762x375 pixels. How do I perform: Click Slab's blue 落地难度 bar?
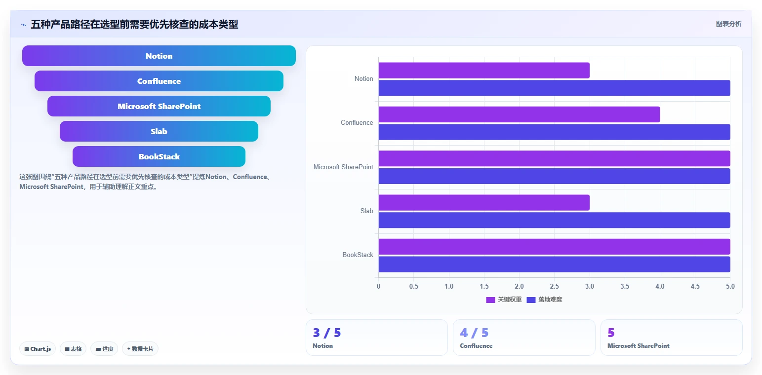pos(554,220)
